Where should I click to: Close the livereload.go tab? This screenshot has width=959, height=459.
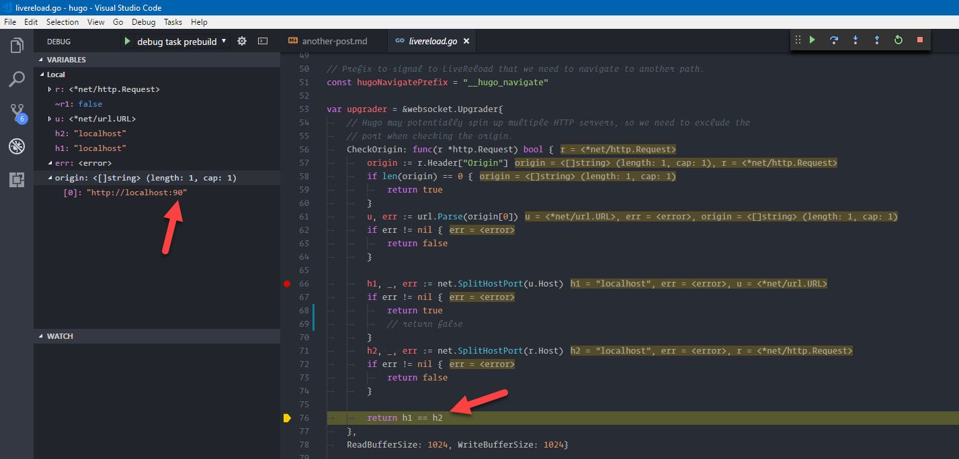466,41
